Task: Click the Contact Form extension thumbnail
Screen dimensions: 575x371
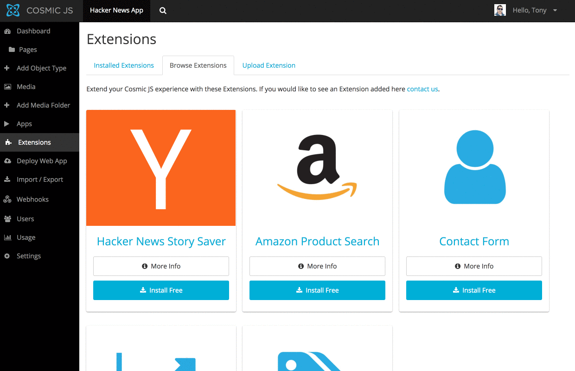Action: (474, 168)
